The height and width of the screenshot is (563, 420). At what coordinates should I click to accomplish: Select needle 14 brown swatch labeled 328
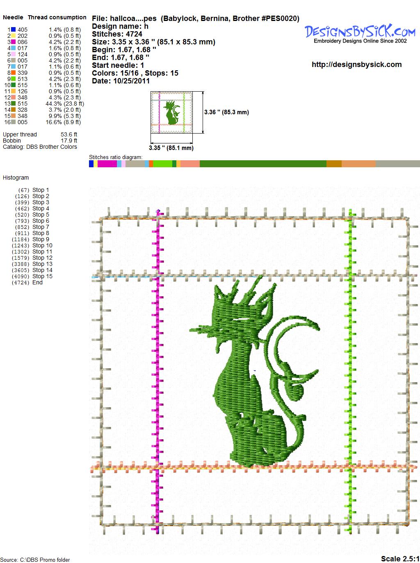[x=14, y=110]
